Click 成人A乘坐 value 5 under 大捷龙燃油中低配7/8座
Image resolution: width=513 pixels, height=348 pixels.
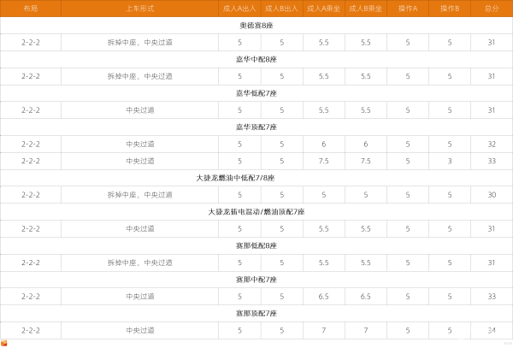tap(323, 195)
